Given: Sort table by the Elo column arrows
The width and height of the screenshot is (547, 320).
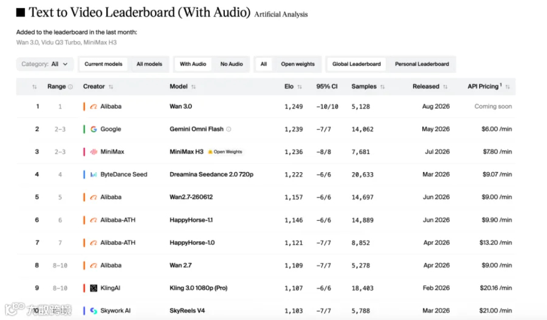Looking at the screenshot, I should click(x=300, y=87).
